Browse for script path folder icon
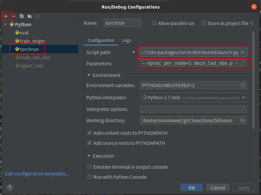261x195 pixels. pyautogui.click(x=243, y=52)
